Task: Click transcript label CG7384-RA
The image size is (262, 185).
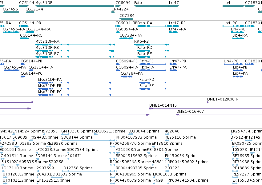Action: pos(131,35)
